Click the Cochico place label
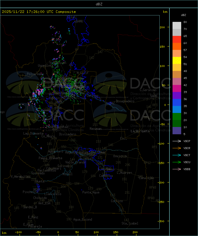The width and height of the screenshot is (198, 236). pos(117,201)
